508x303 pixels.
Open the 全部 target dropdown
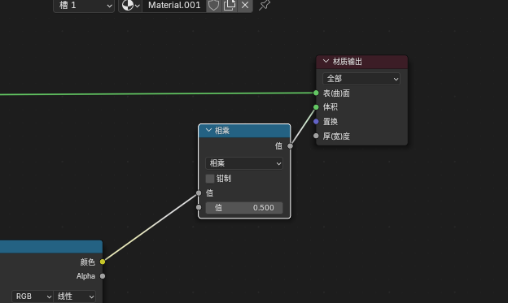point(361,79)
